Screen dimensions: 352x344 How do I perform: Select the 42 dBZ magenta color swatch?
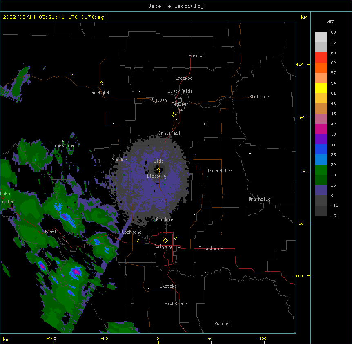point(321,129)
